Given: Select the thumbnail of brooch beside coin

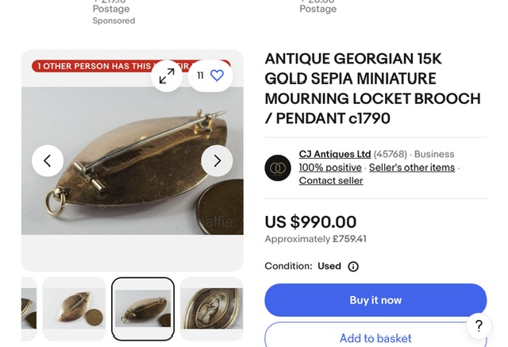Looking at the screenshot, I should pyautogui.click(x=74, y=309).
